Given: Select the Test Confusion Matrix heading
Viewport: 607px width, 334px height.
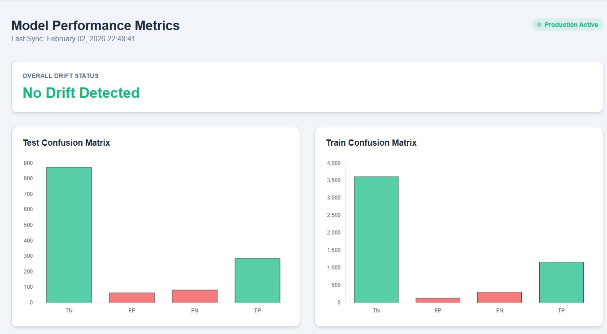Looking at the screenshot, I should (x=66, y=143).
